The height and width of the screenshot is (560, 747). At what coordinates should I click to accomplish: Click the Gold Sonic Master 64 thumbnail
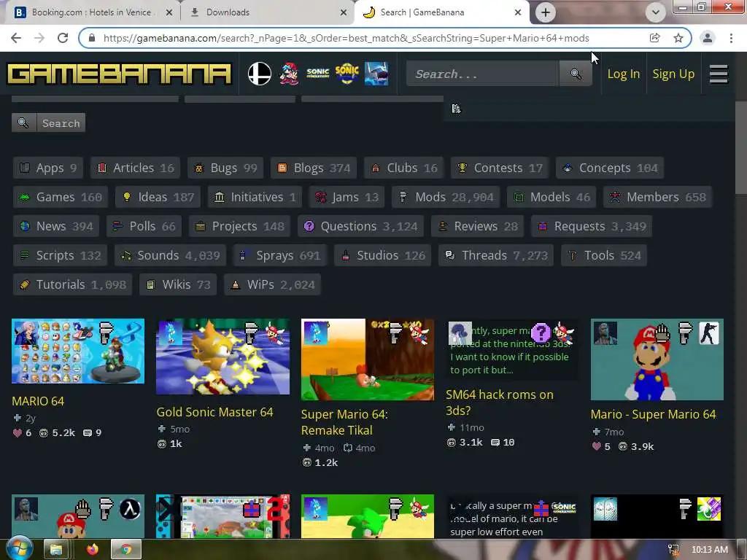(223, 357)
